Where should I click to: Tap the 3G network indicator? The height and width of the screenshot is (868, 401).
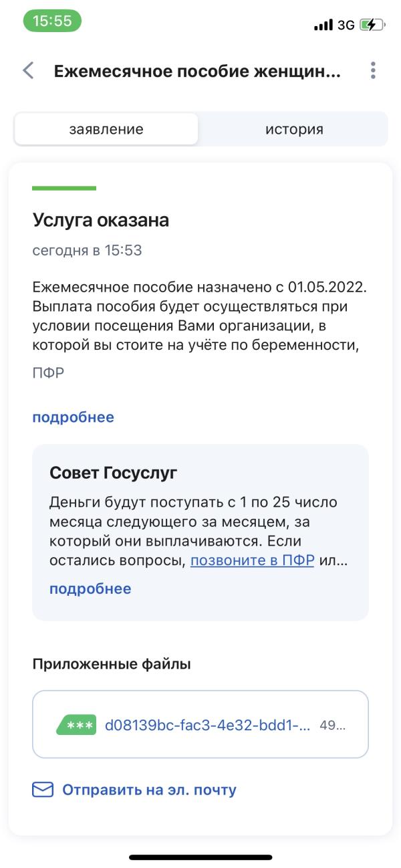tap(346, 25)
